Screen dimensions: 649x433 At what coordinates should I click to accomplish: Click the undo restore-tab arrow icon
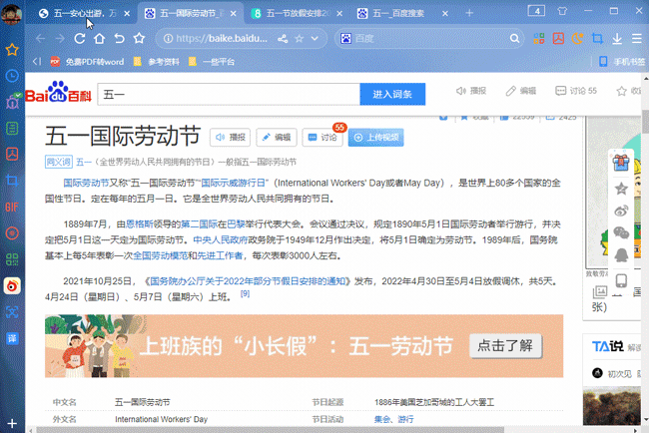[x=119, y=39]
